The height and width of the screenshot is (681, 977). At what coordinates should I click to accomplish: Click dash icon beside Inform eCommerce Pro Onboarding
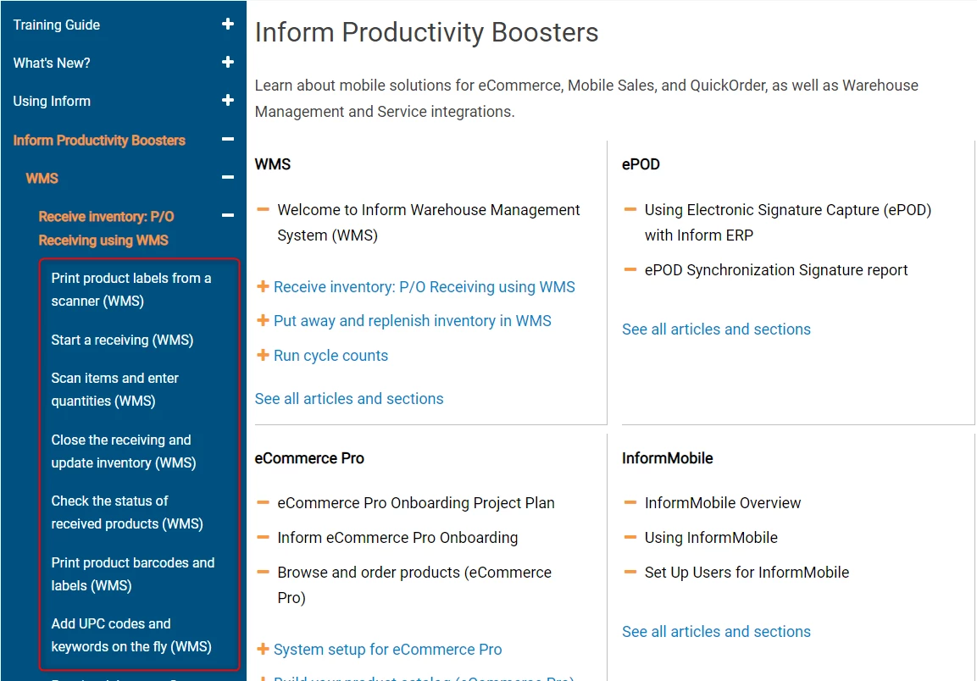(x=263, y=537)
